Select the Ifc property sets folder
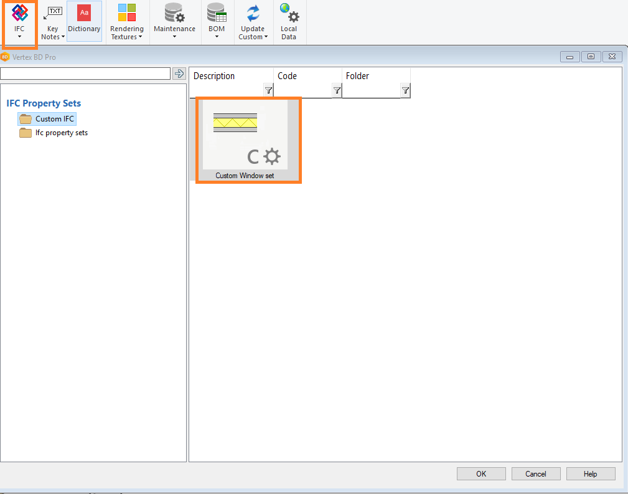628x494 pixels. point(61,133)
